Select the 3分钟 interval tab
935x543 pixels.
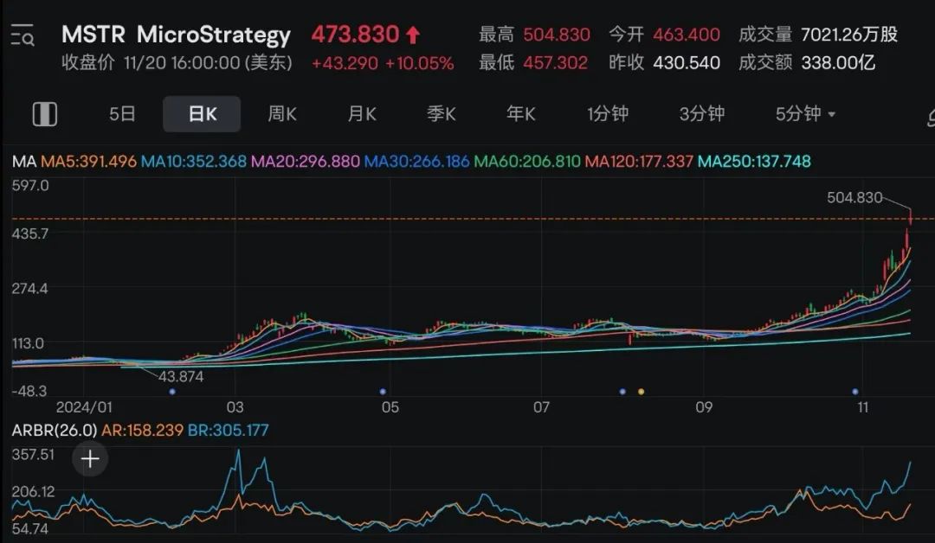pyautogui.click(x=702, y=114)
